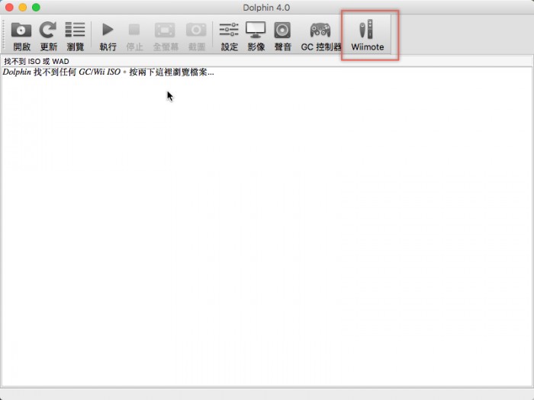534x400 pixels.
Task: Open Wiimote controller settings icon
Action: tap(367, 29)
